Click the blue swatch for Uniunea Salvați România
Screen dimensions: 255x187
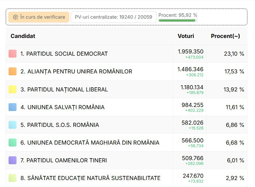12,107
